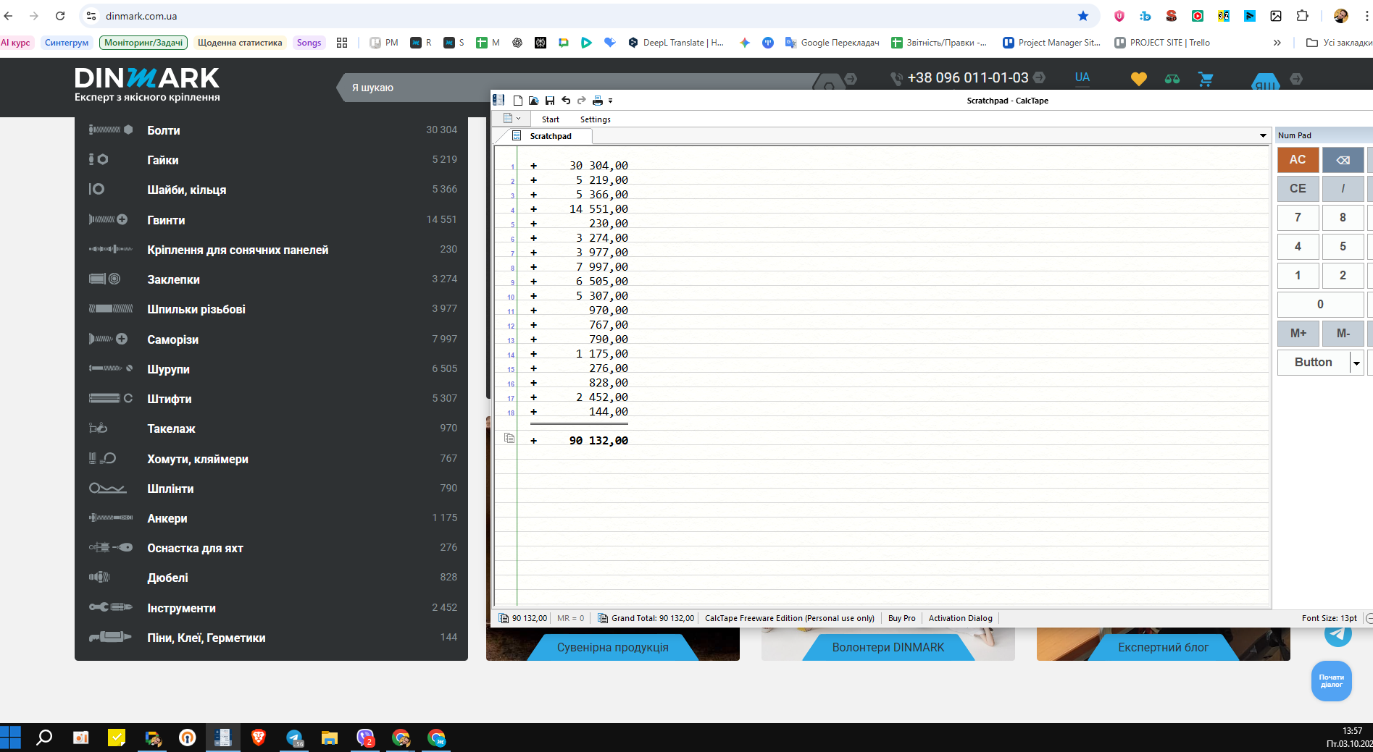The image size is (1373, 752).
Task: Open the Settings ribbon tab
Action: tap(596, 119)
